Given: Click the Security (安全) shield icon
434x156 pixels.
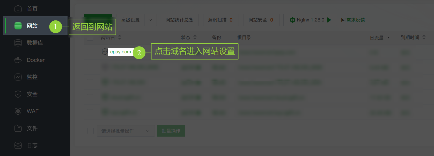Looking at the screenshot, I should pos(18,94).
